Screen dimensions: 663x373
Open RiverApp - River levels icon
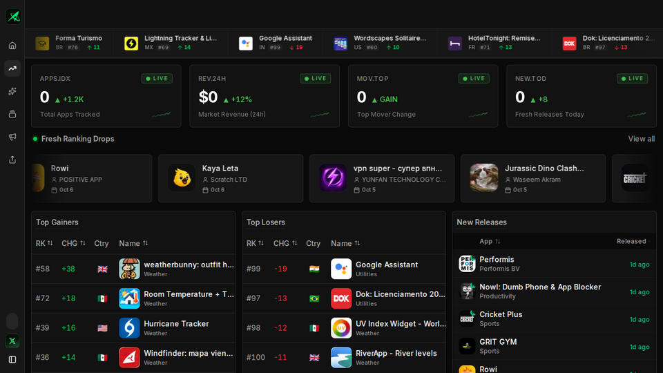coord(341,358)
